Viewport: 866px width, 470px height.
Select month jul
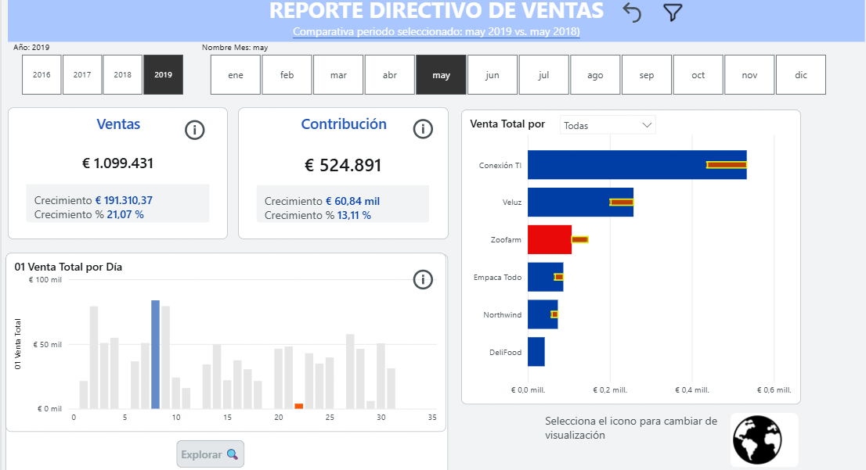point(544,74)
